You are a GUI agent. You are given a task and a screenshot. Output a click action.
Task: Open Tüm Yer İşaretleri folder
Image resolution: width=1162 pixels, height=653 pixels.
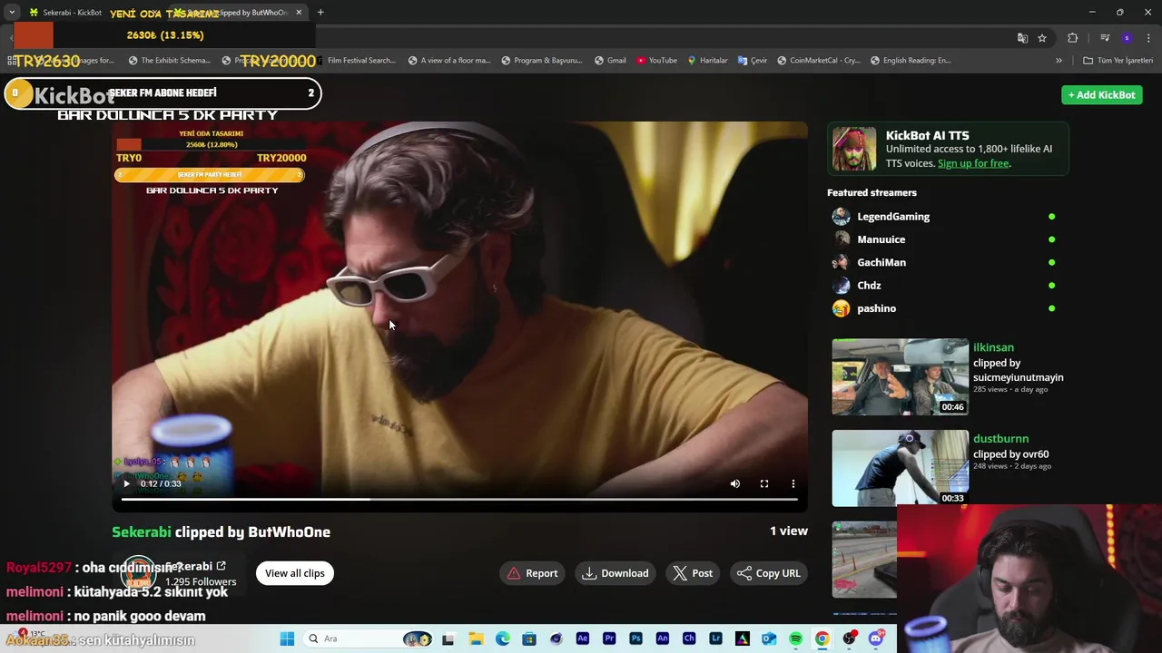(1118, 61)
